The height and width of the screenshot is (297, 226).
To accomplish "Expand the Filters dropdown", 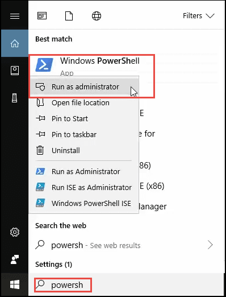I will pyautogui.click(x=199, y=16).
